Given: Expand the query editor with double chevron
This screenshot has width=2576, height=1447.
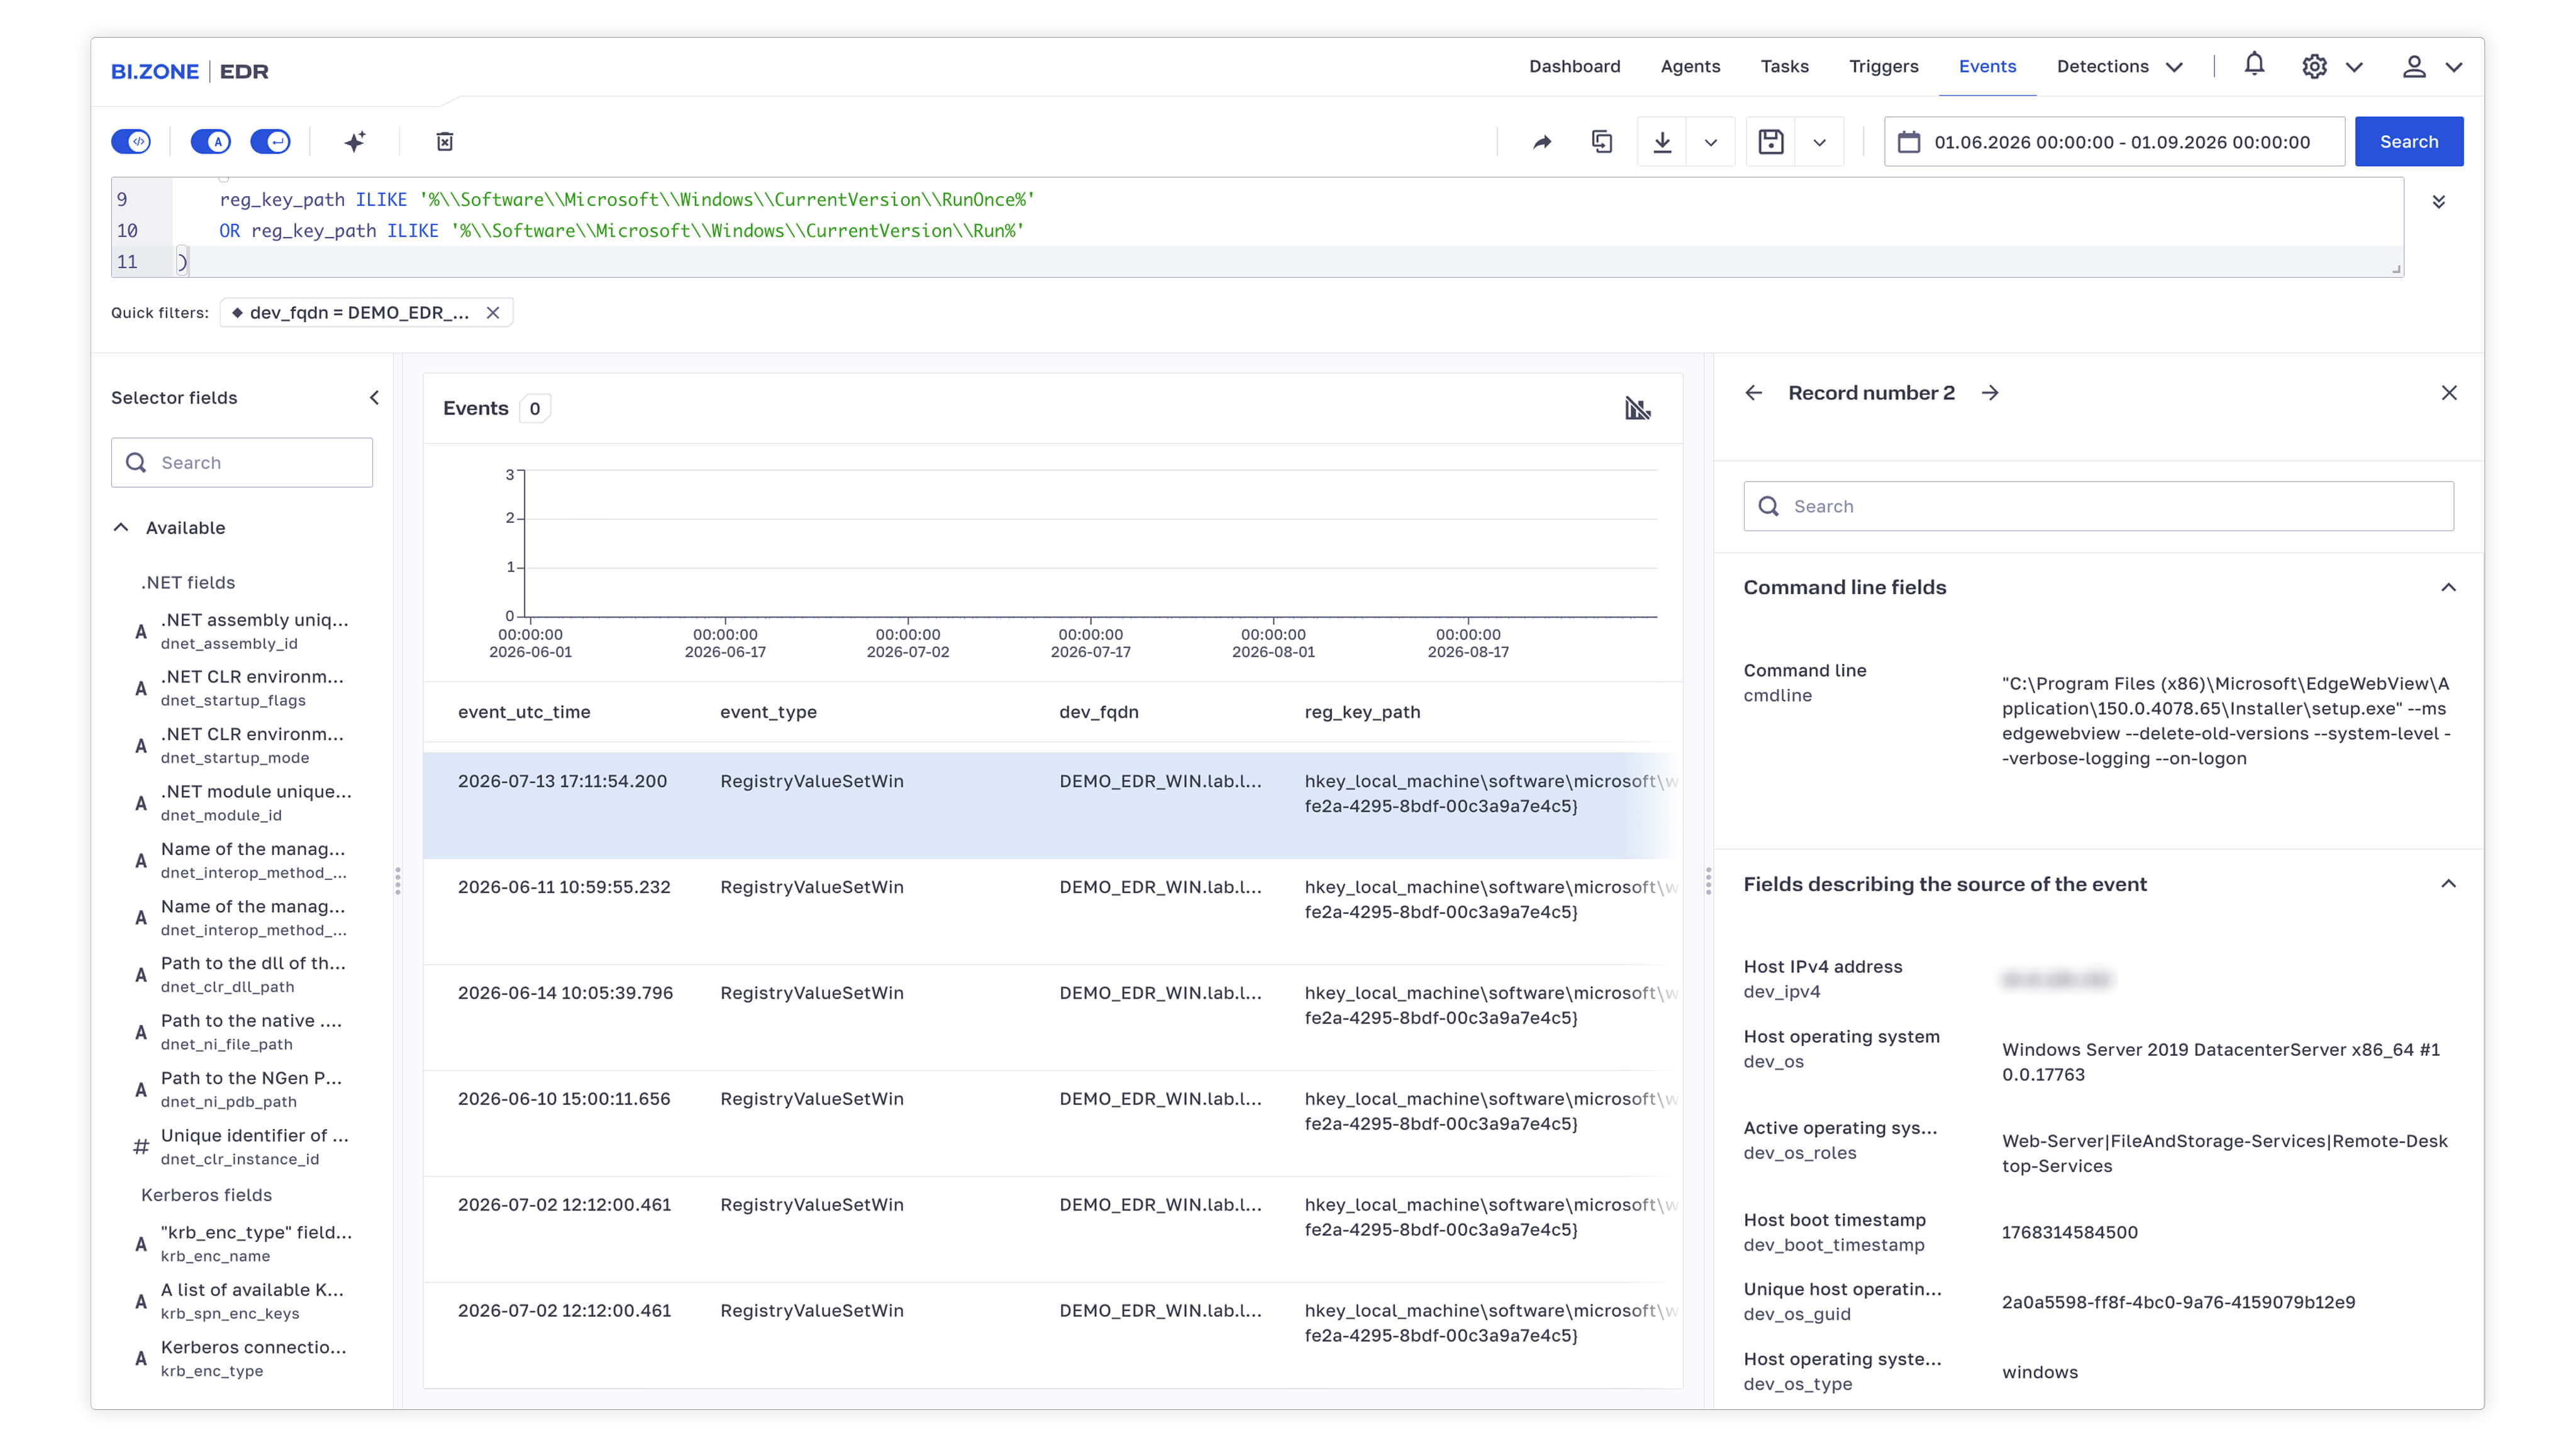Looking at the screenshot, I should pos(2439,202).
